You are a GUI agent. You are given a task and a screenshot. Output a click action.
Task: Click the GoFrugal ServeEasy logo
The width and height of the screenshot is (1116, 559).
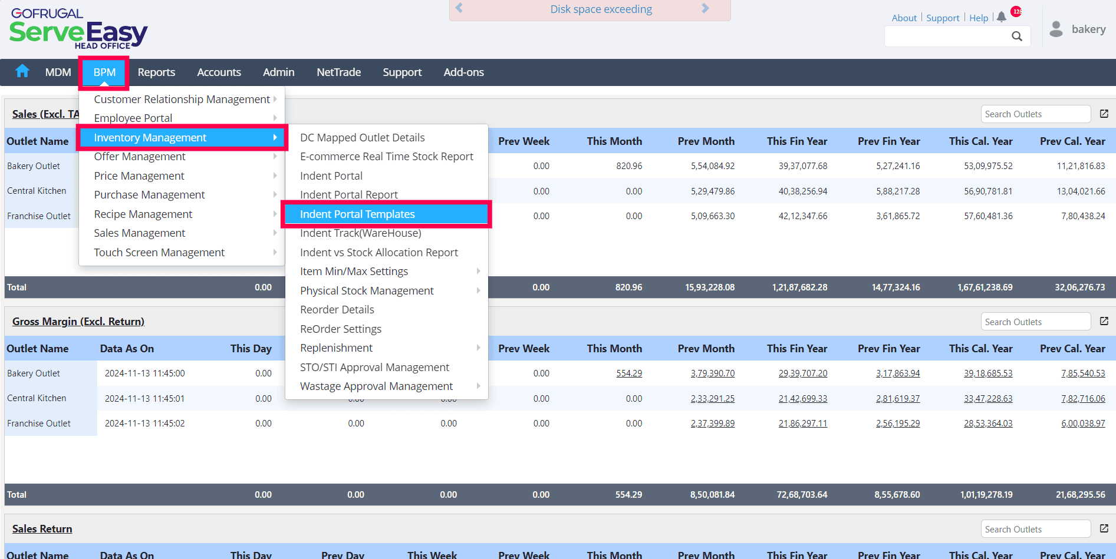coord(78,28)
